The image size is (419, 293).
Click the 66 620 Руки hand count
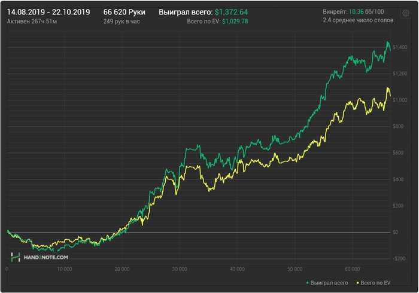coord(124,12)
